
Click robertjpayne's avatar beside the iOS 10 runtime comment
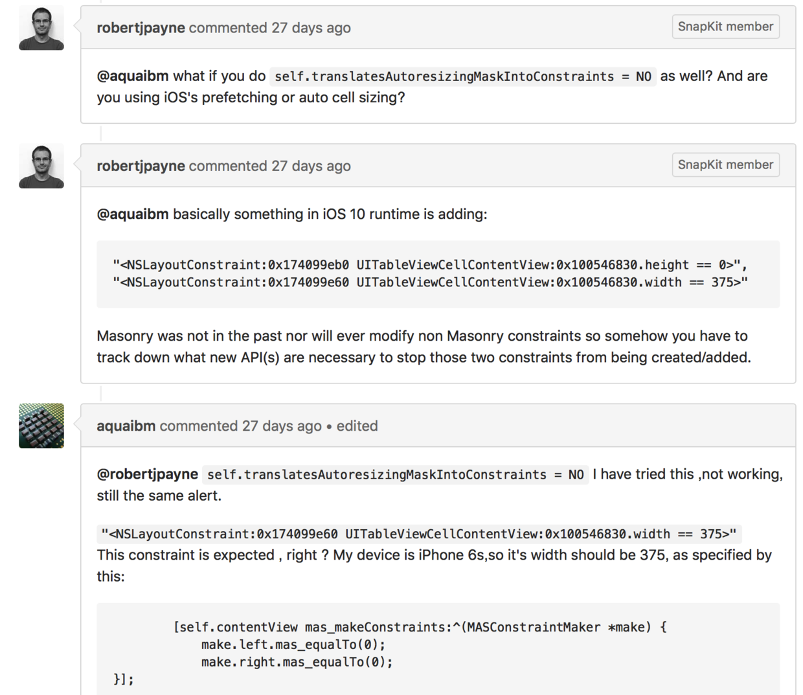[x=41, y=166]
